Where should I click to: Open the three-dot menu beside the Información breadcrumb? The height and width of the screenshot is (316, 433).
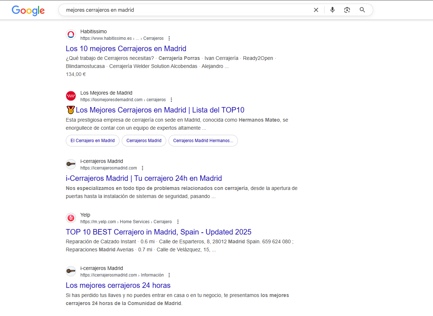(x=169, y=275)
